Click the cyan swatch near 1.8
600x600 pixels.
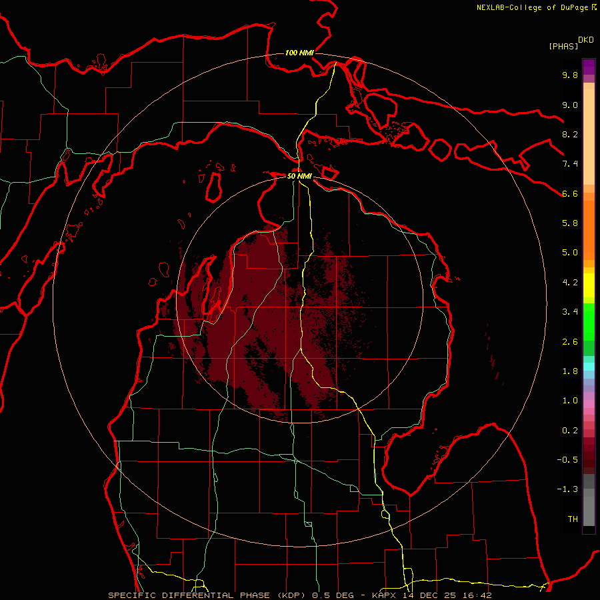589,367
